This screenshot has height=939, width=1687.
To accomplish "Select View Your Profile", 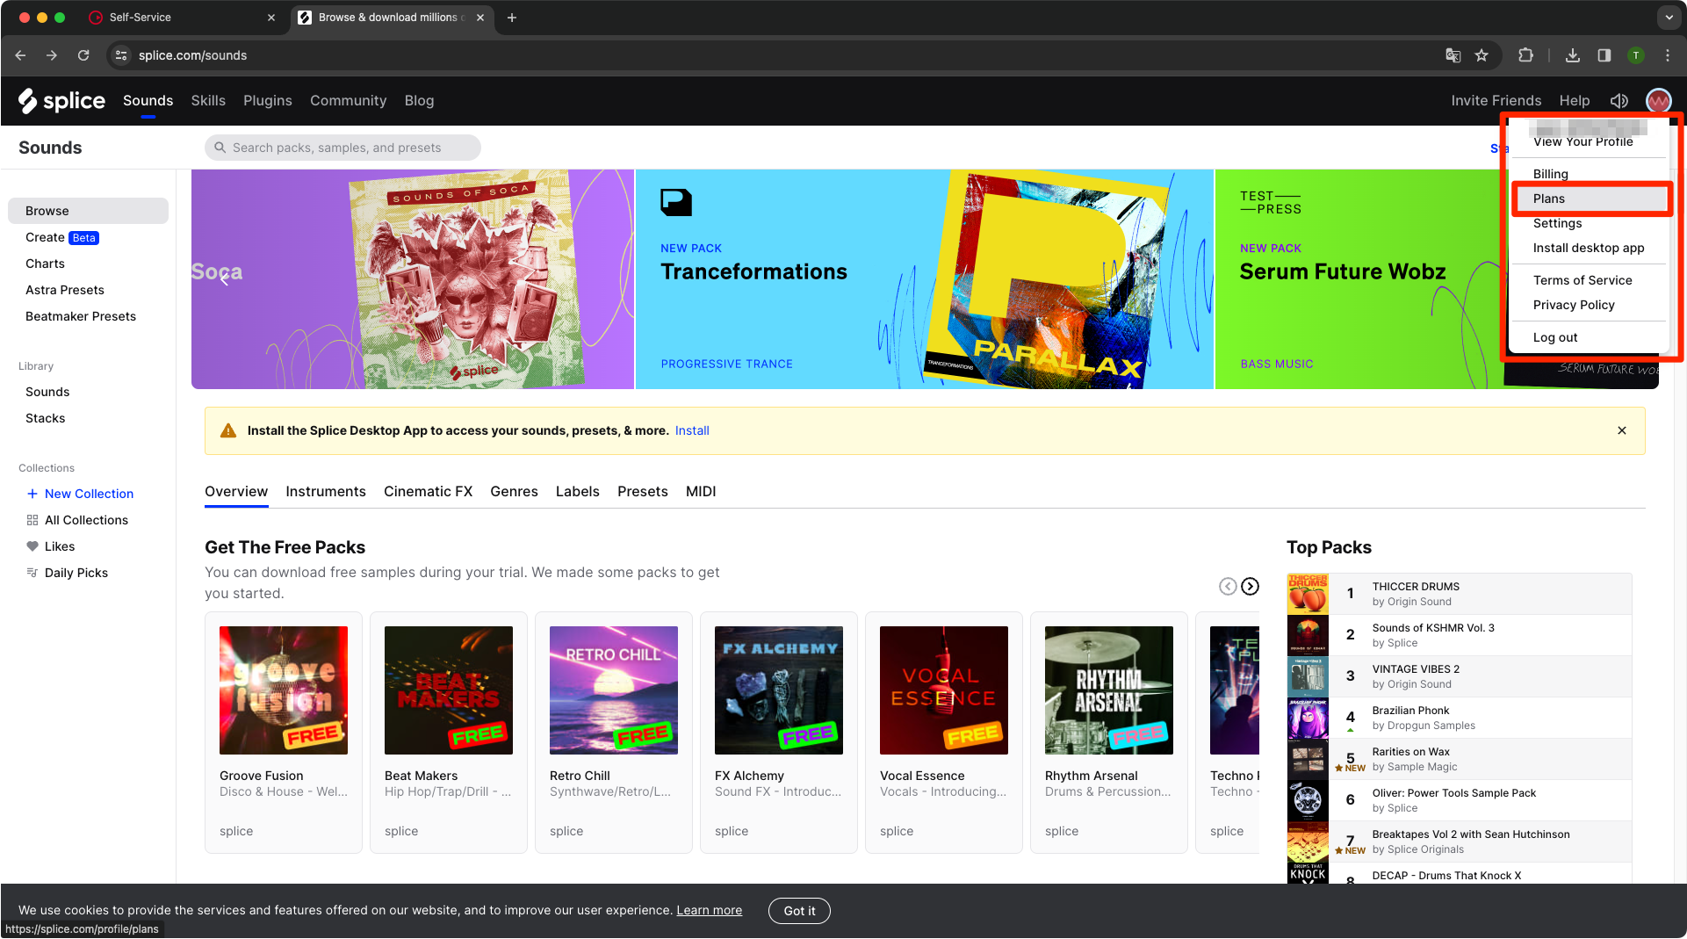I will coord(1582,142).
